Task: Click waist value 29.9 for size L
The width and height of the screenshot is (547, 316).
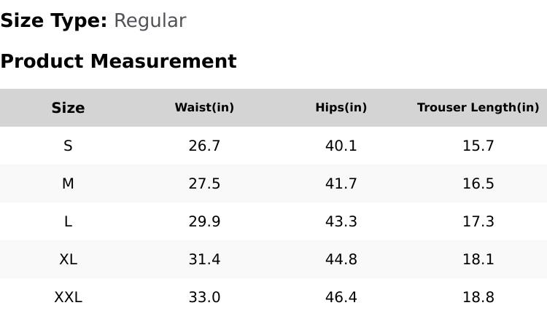Action: click(x=204, y=221)
